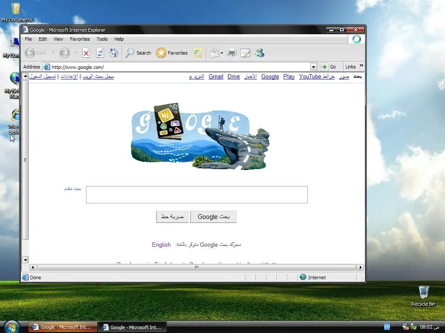445x333 pixels.
Task: Click the Mail envelope icon
Action: pos(214,53)
